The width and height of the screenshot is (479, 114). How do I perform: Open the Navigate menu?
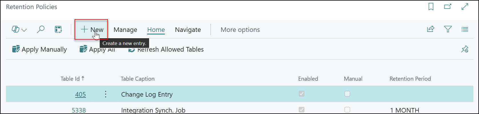(188, 30)
